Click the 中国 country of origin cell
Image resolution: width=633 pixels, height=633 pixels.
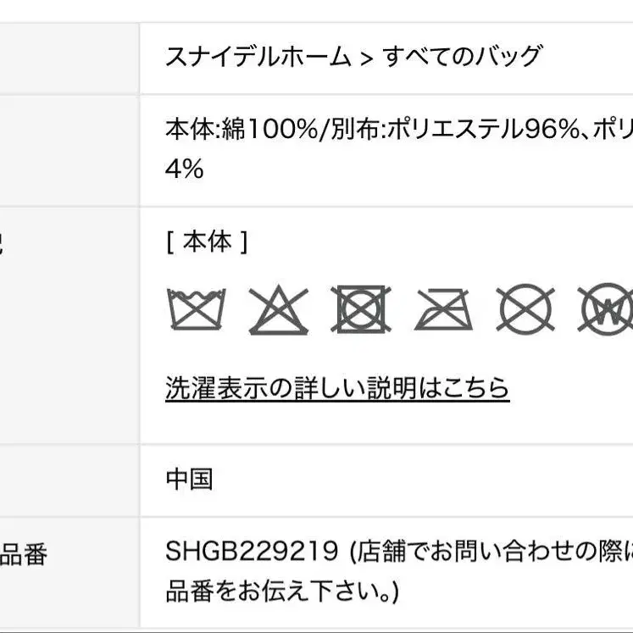point(189,480)
